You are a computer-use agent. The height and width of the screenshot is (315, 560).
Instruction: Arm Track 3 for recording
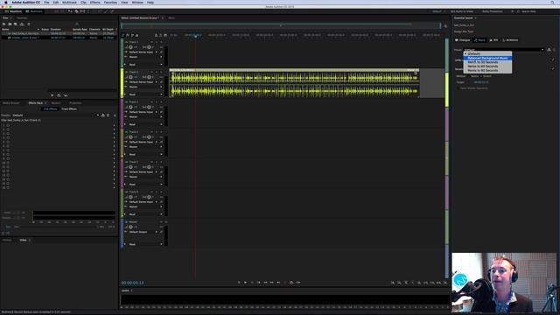click(x=161, y=101)
